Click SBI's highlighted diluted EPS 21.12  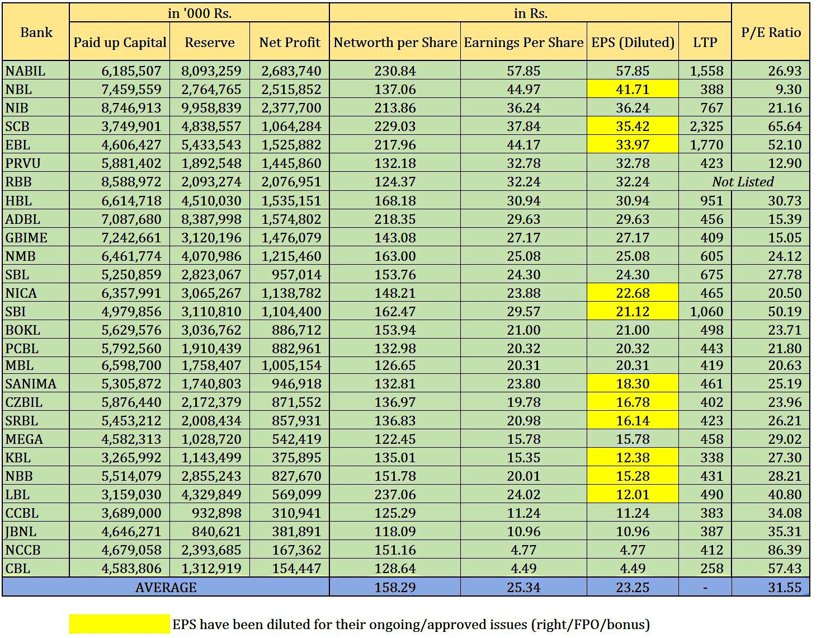tap(633, 311)
